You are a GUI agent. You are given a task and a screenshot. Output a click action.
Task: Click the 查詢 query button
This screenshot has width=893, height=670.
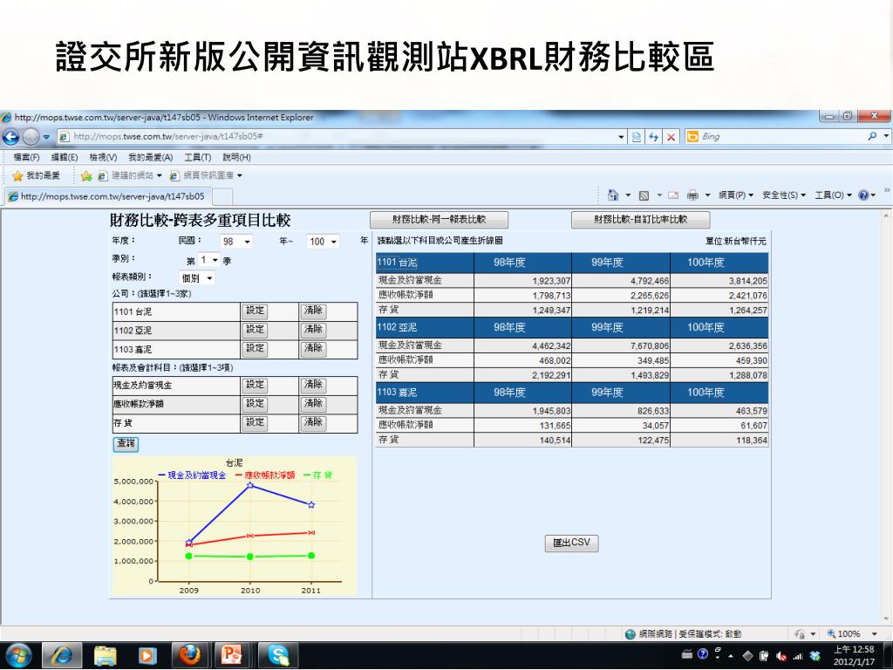[x=126, y=444]
